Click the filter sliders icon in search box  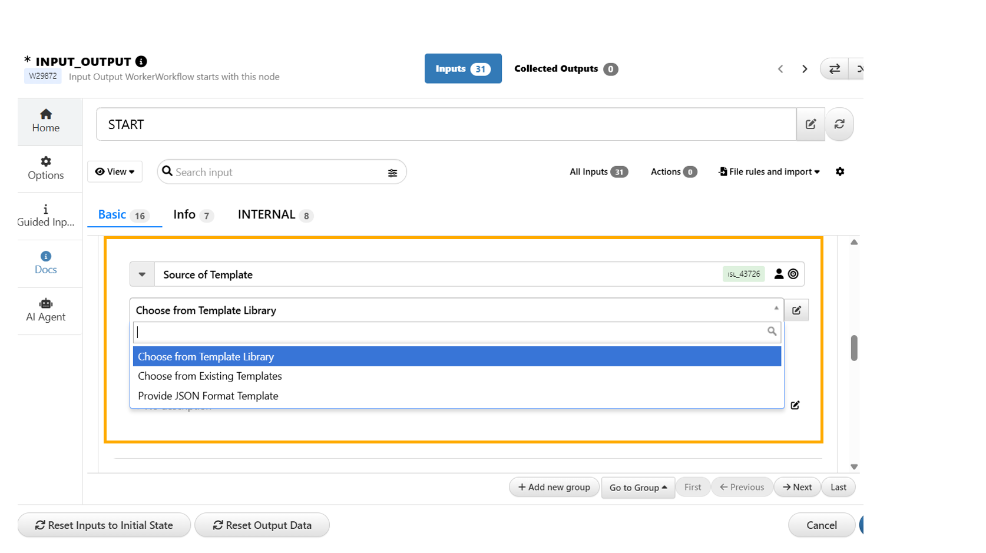click(392, 173)
